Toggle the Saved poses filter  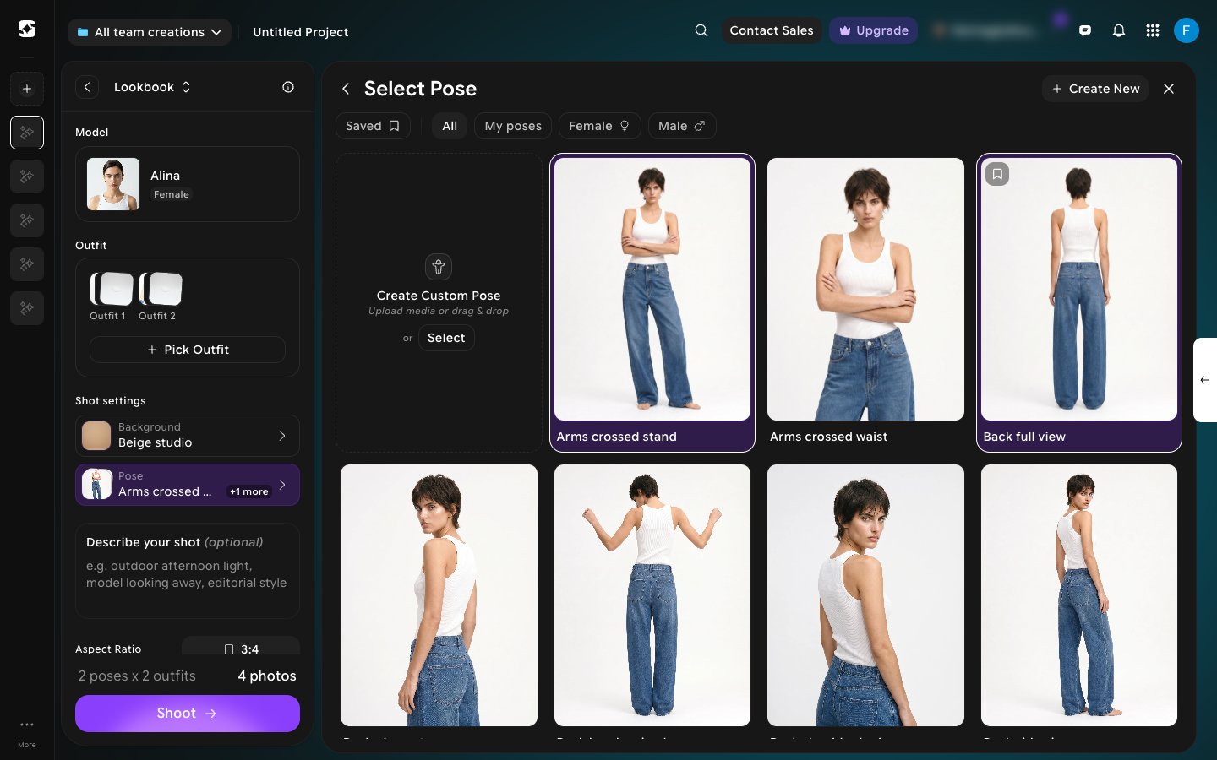point(373,126)
